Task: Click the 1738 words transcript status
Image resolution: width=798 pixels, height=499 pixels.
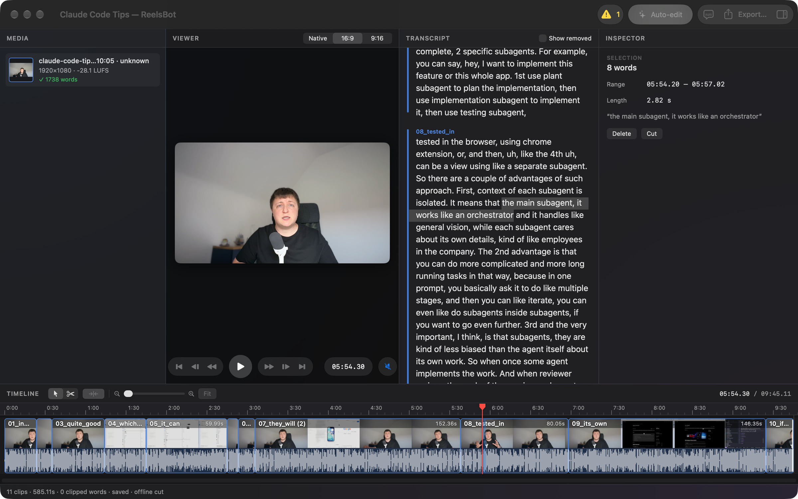Action: [x=58, y=80]
